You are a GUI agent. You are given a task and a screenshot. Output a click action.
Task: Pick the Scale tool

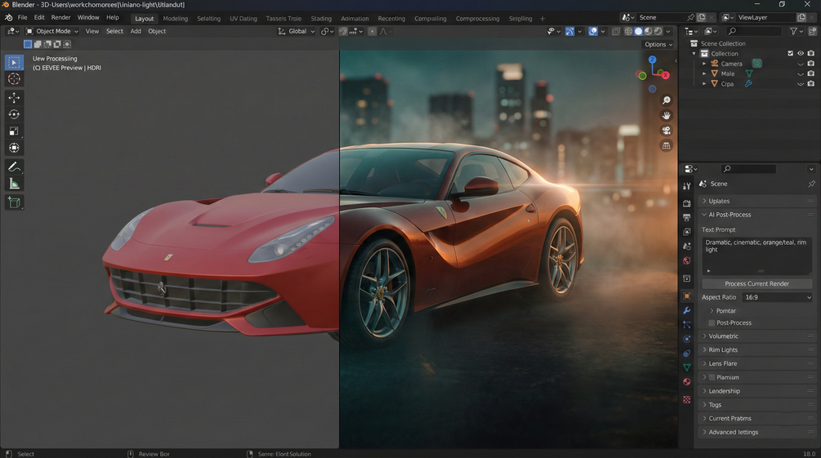coord(14,131)
